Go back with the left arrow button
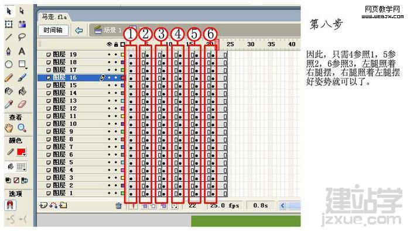 click(79, 30)
